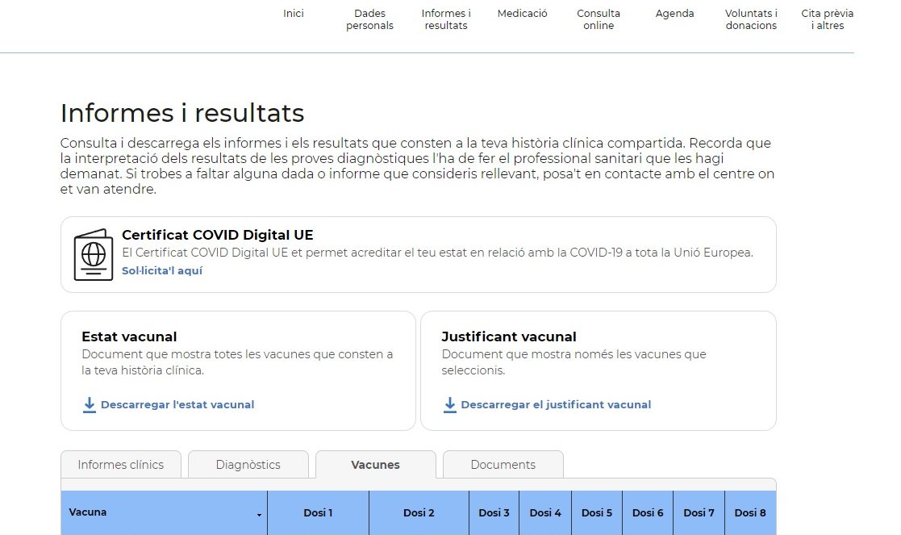The image size is (901, 535).
Task: Click the download arrow icon for estat vacunal
Action: (x=89, y=405)
